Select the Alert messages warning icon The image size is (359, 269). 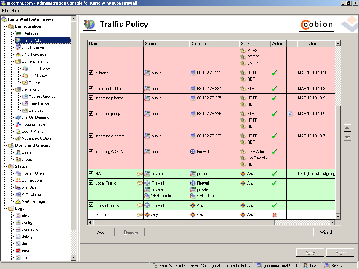pos(18,201)
